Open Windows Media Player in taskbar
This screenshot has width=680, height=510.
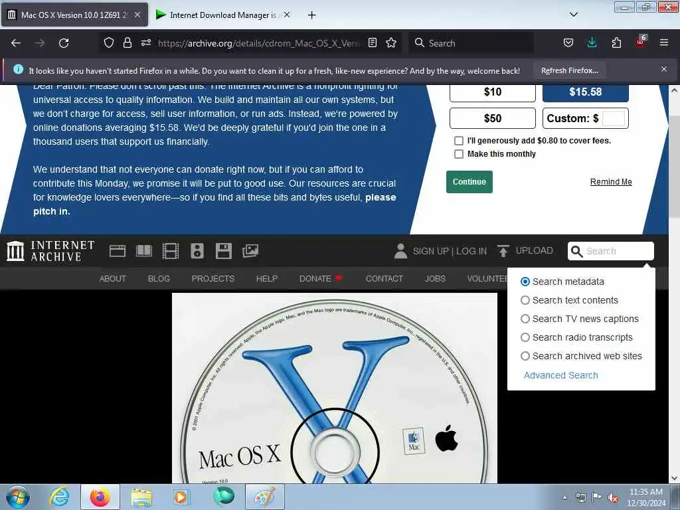(181, 497)
